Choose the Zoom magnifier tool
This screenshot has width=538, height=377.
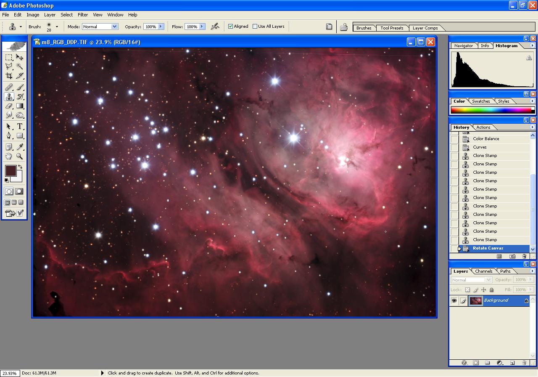point(19,156)
